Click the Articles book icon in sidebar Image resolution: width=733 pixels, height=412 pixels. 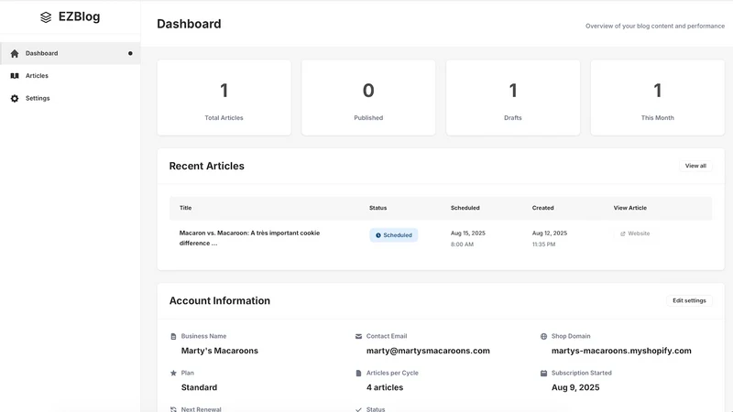(x=15, y=76)
